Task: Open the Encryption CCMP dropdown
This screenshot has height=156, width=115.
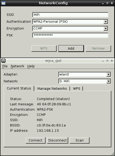Action: point(106,29)
